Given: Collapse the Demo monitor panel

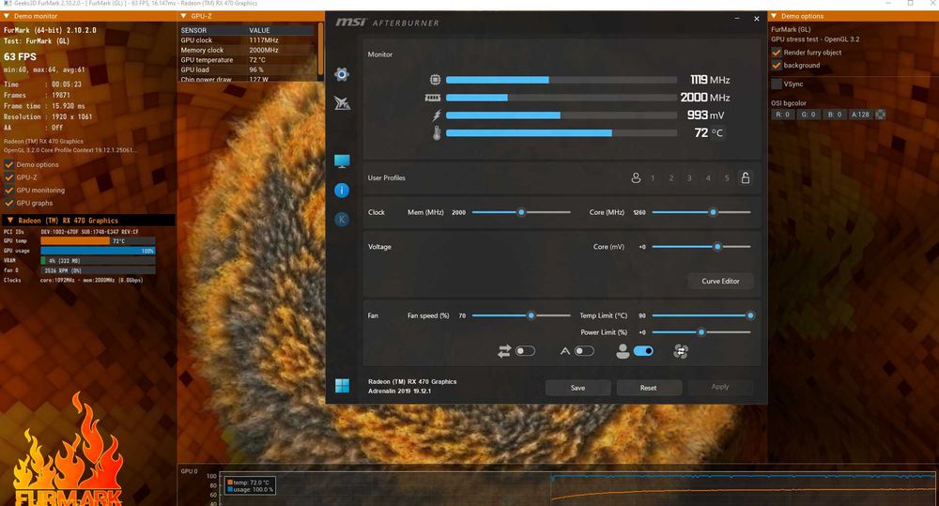Looking at the screenshot, I should point(6,16).
